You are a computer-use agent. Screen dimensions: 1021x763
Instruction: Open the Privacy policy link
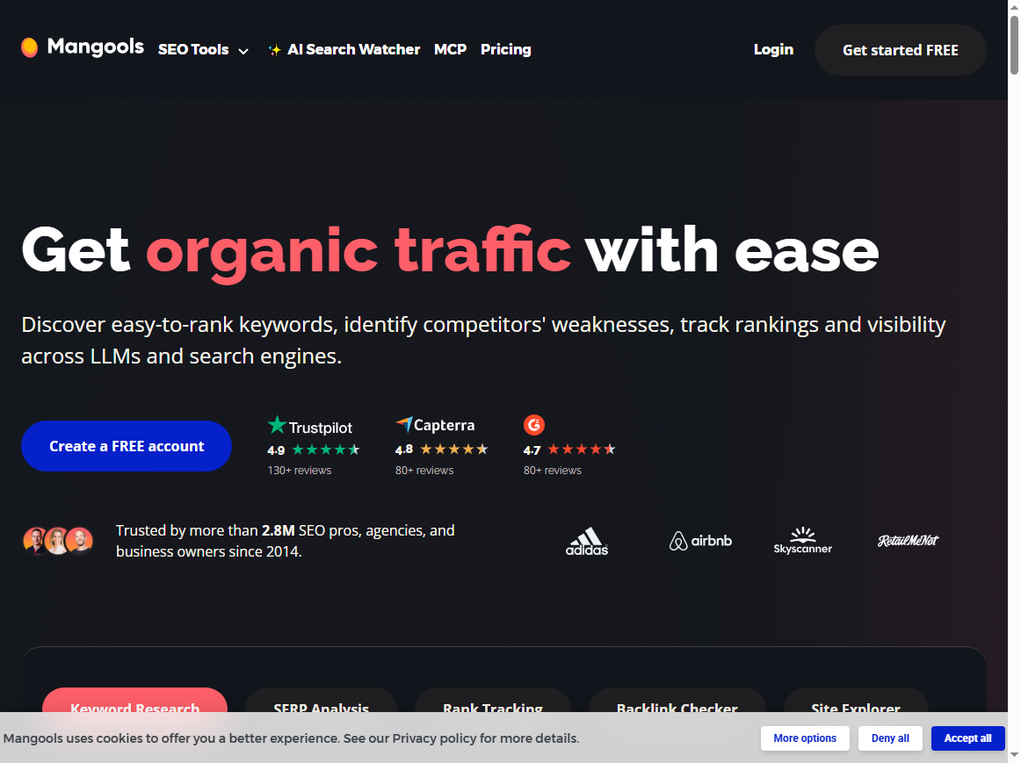point(434,738)
